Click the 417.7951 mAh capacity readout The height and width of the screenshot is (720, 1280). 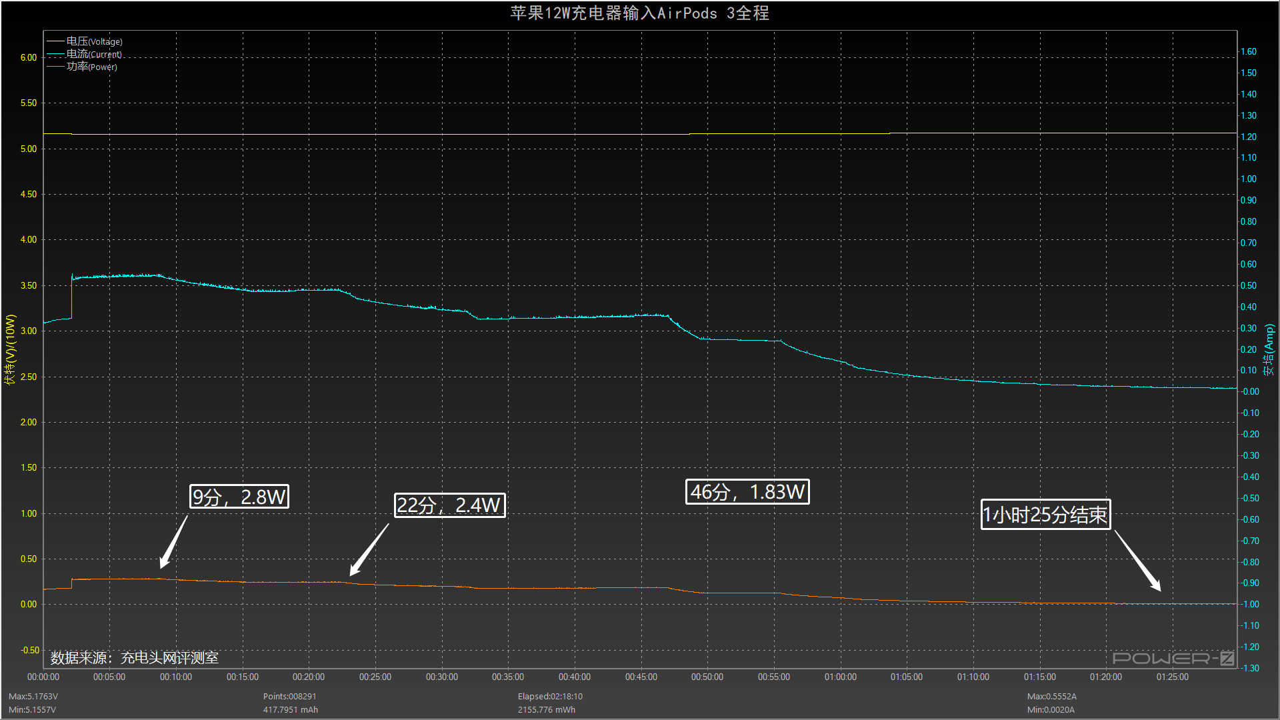click(290, 709)
